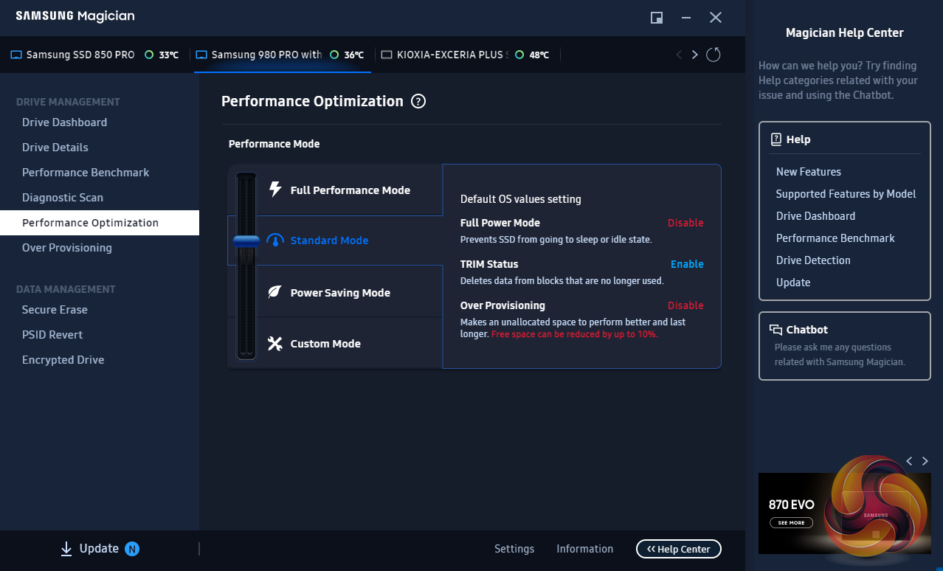943x571 pixels.
Task: Open Information from bottom bar
Action: point(584,549)
